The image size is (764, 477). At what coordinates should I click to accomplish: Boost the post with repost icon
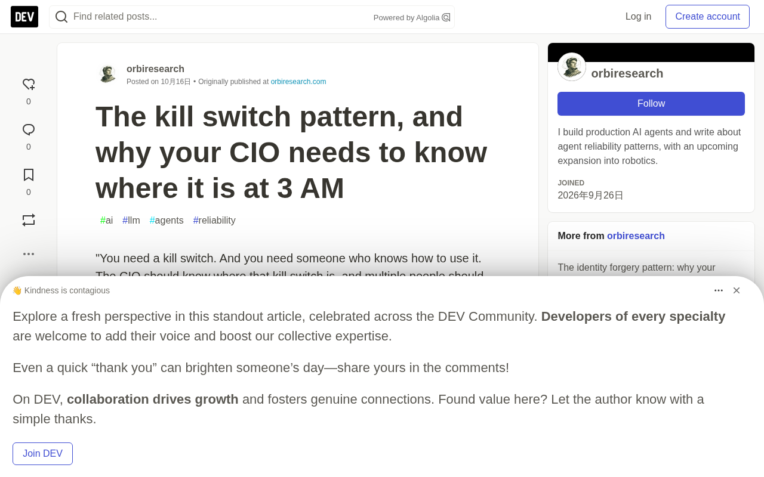pos(29,220)
